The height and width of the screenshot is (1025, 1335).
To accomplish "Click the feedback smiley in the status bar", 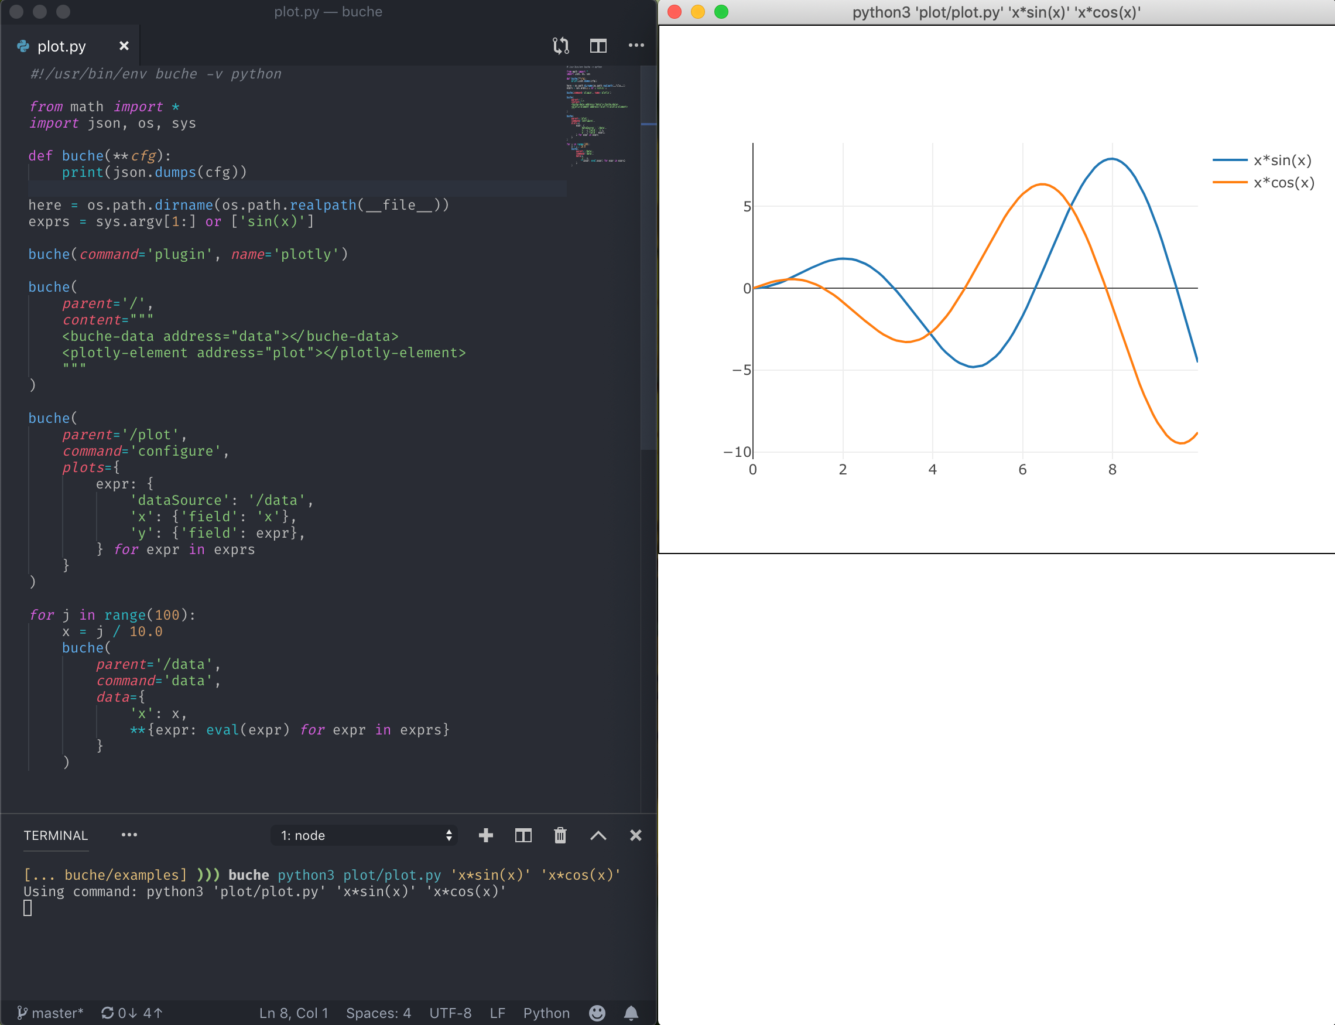I will tap(597, 1013).
